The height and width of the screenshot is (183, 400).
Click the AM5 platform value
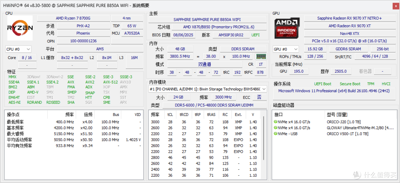tap(100, 49)
